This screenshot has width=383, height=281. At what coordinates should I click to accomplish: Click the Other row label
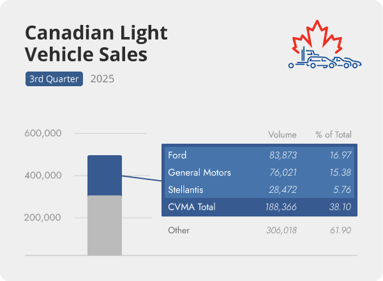point(179,229)
